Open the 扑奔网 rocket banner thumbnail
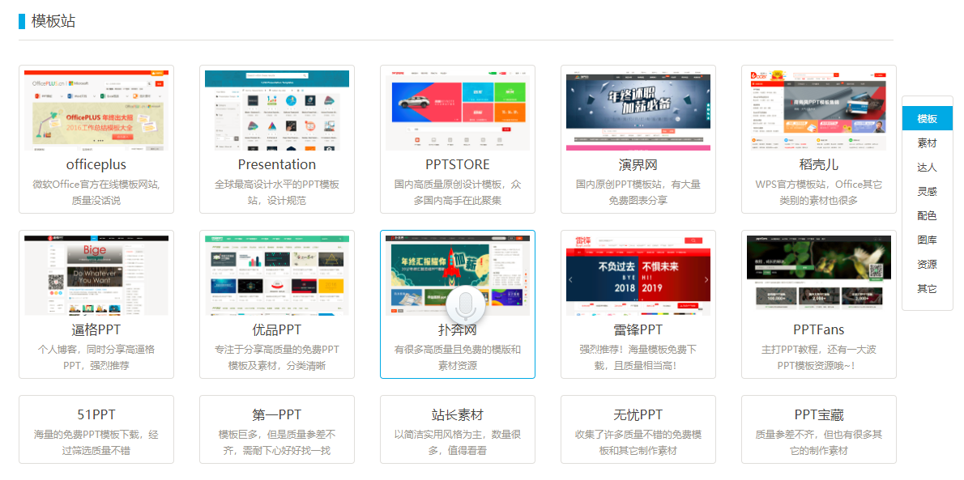The image size is (964, 480). [x=458, y=274]
